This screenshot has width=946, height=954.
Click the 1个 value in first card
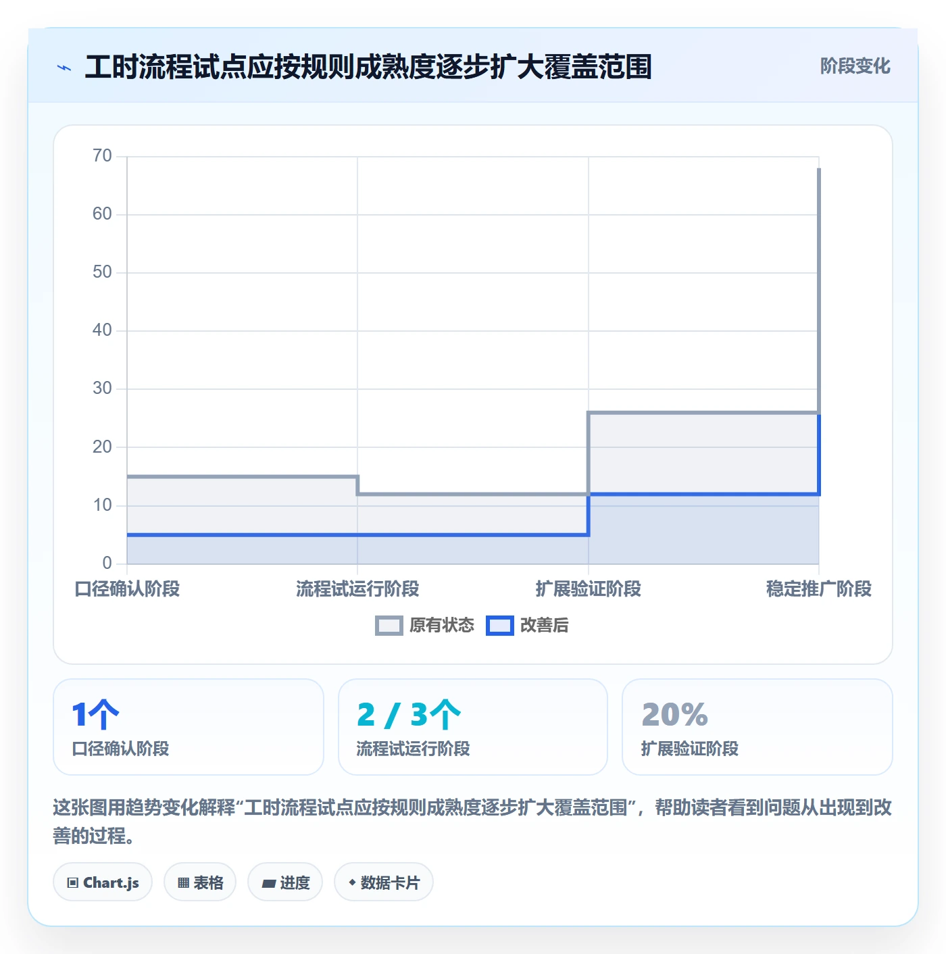click(x=95, y=715)
